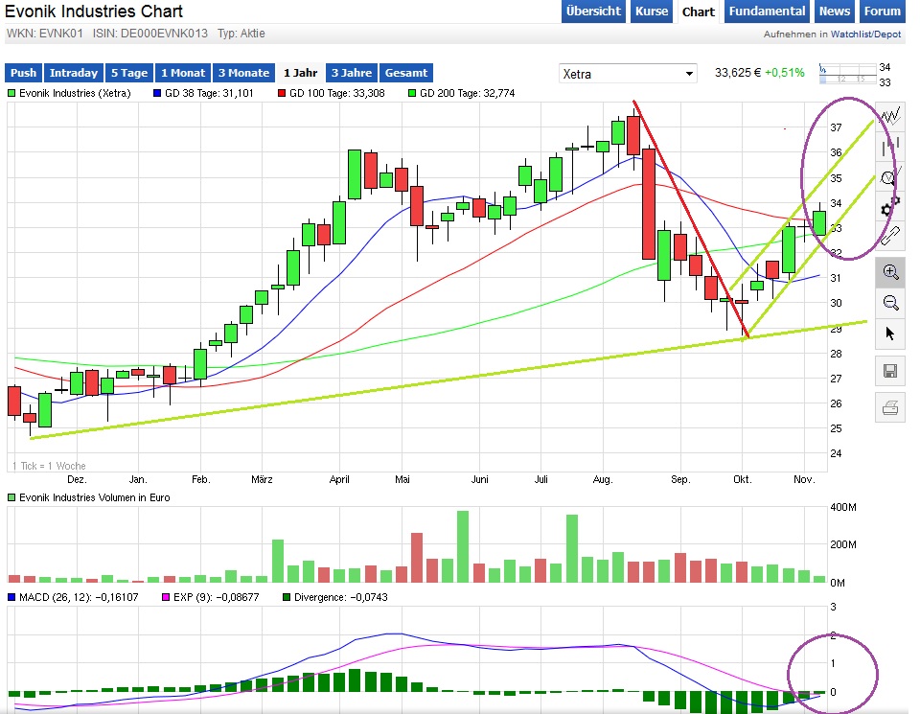This screenshot has width=920, height=714.
Task: Open the Kurse tab
Action: pos(651,12)
